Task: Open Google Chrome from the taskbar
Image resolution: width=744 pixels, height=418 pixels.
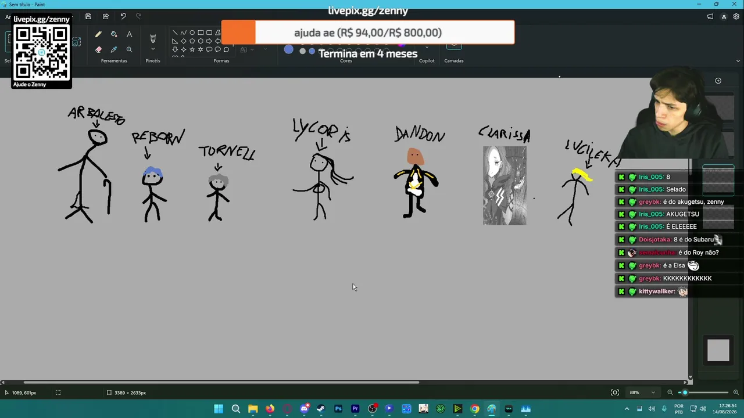Action: 475,409
